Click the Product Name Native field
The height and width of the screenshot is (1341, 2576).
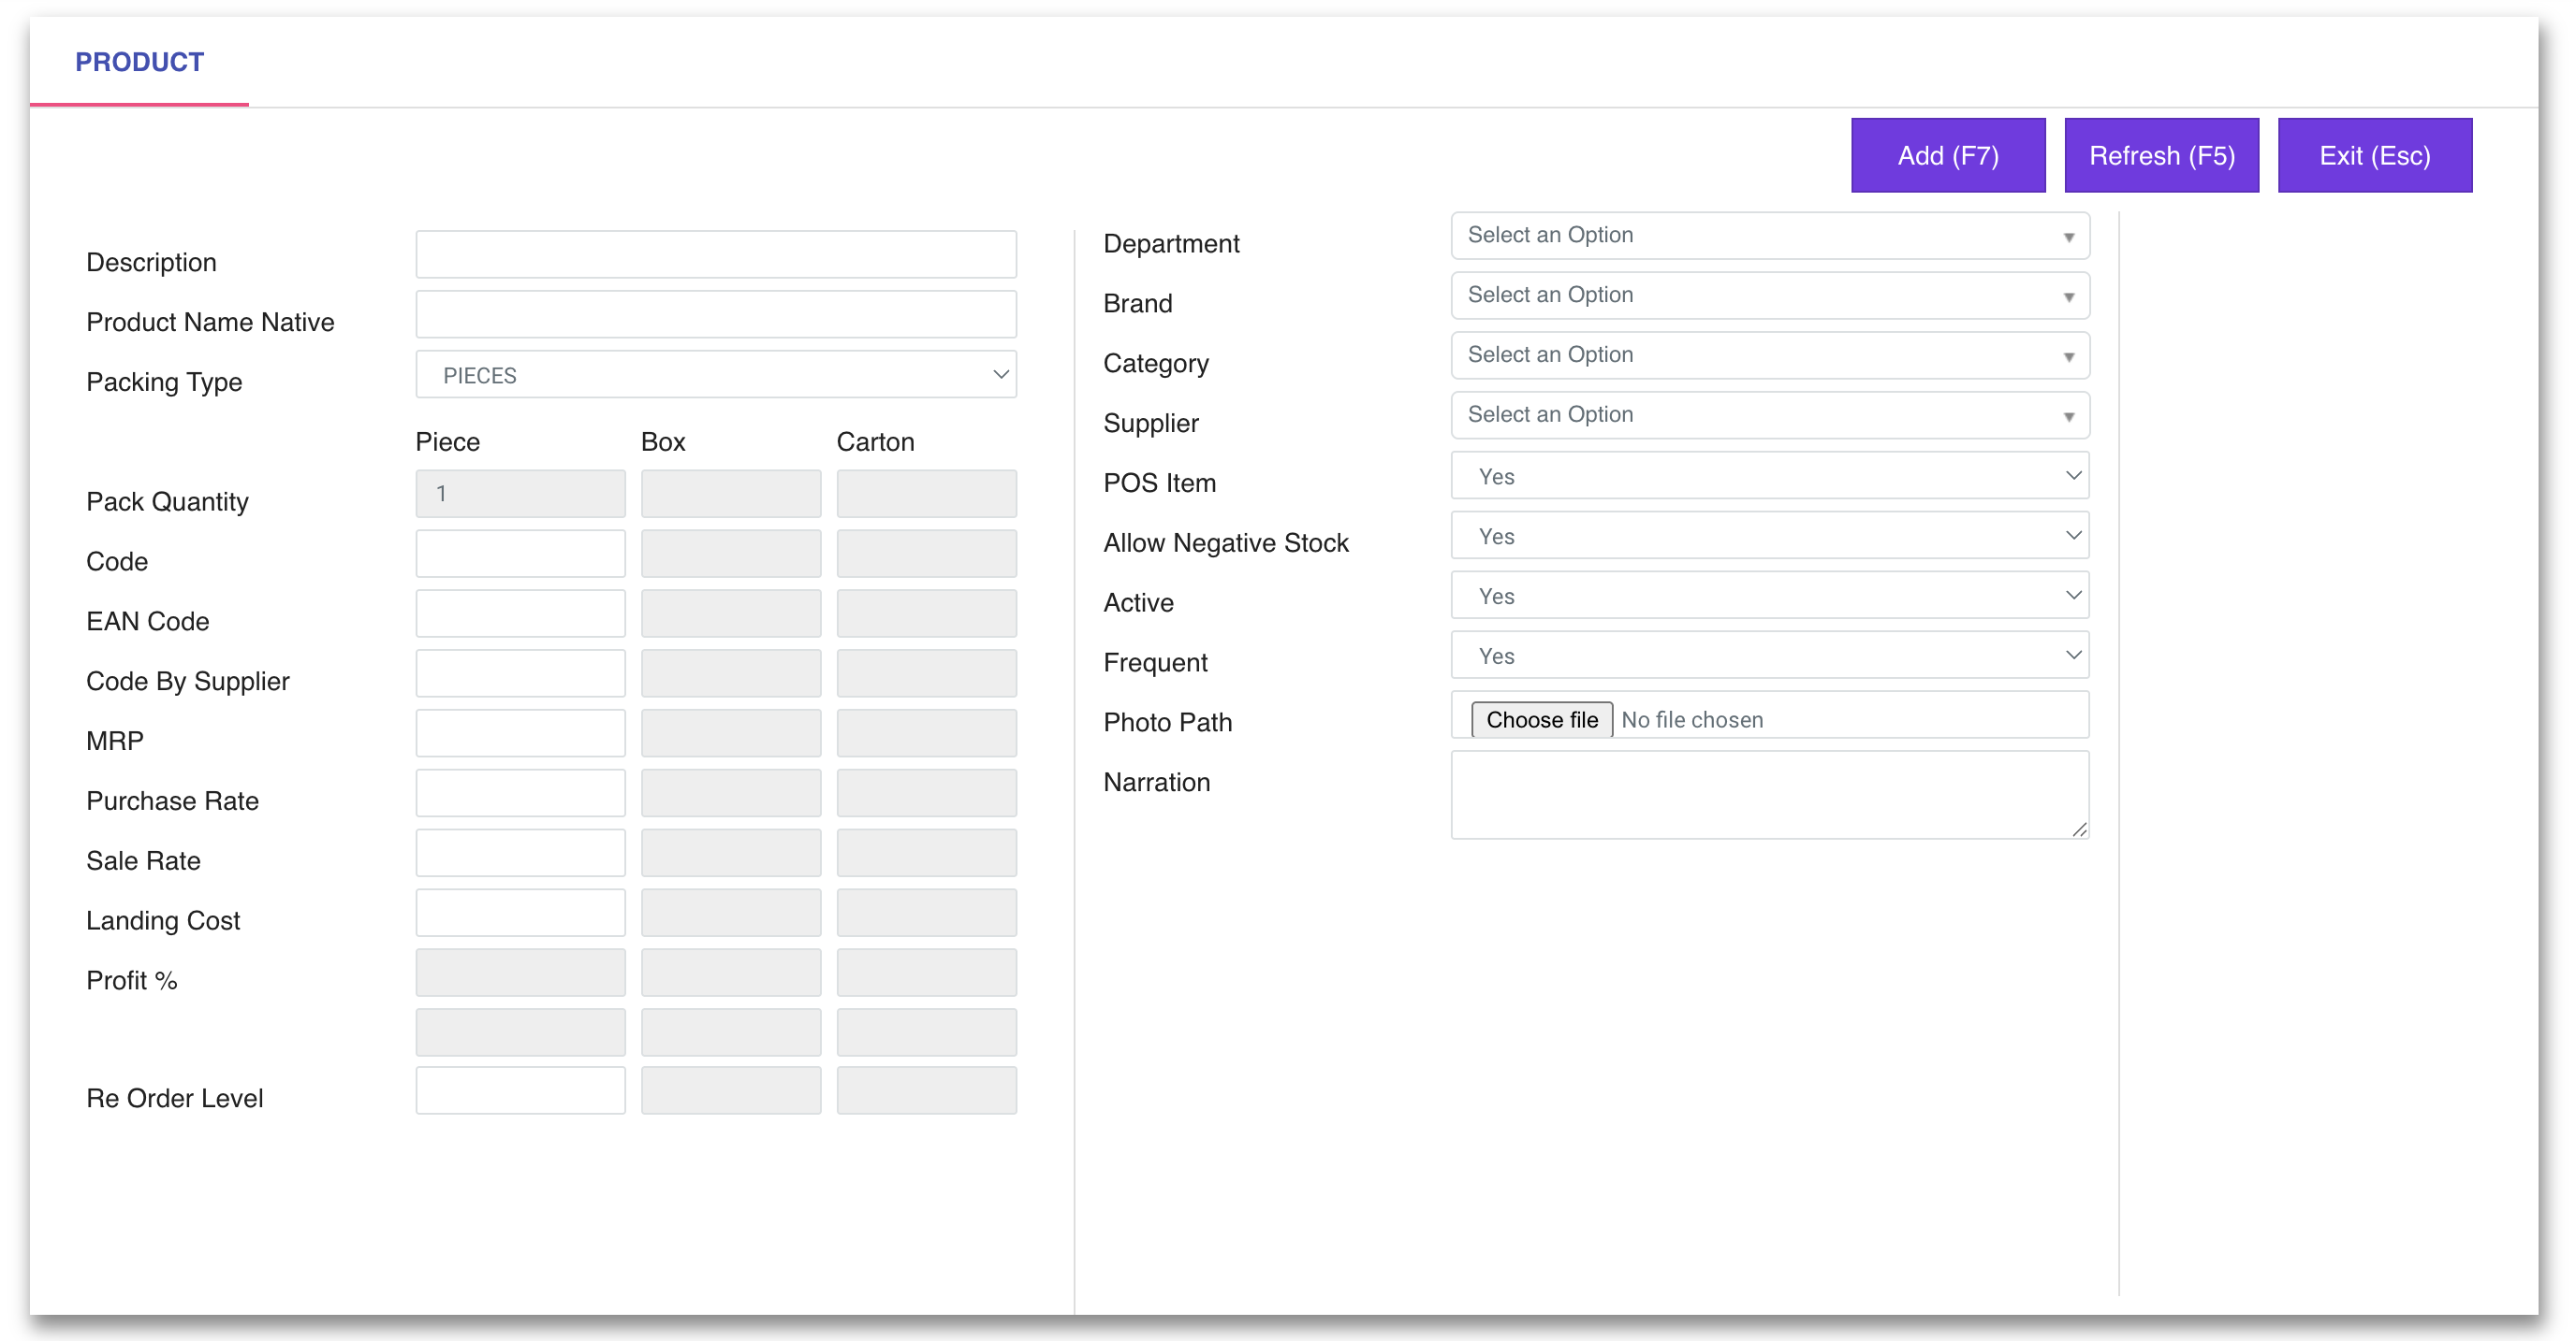pos(715,314)
